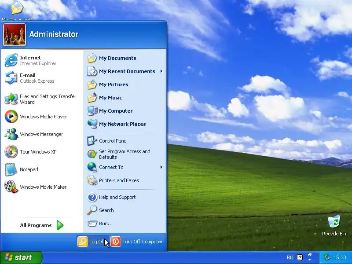Select the My Pictures menu item
352x264 pixels.
pyautogui.click(x=125, y=84)
